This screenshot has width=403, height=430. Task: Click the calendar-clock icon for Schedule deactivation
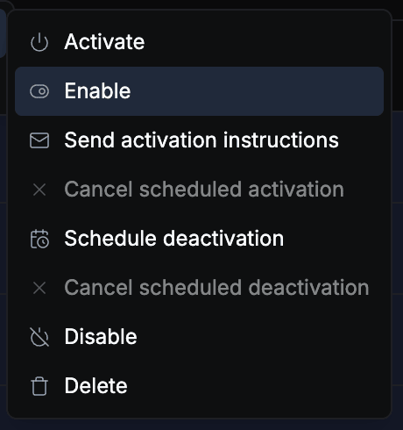[x=39, y=239]
